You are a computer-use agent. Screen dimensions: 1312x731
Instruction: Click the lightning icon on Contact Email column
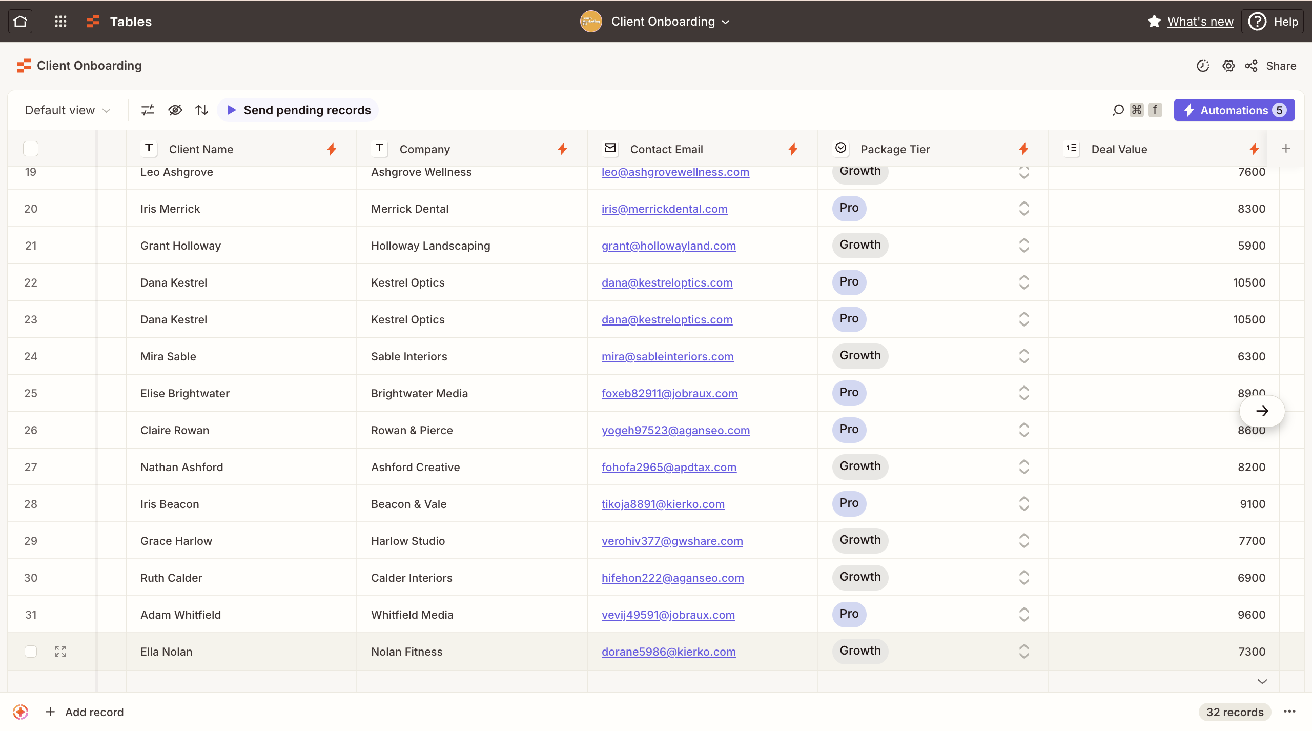[x=793, y=149]
